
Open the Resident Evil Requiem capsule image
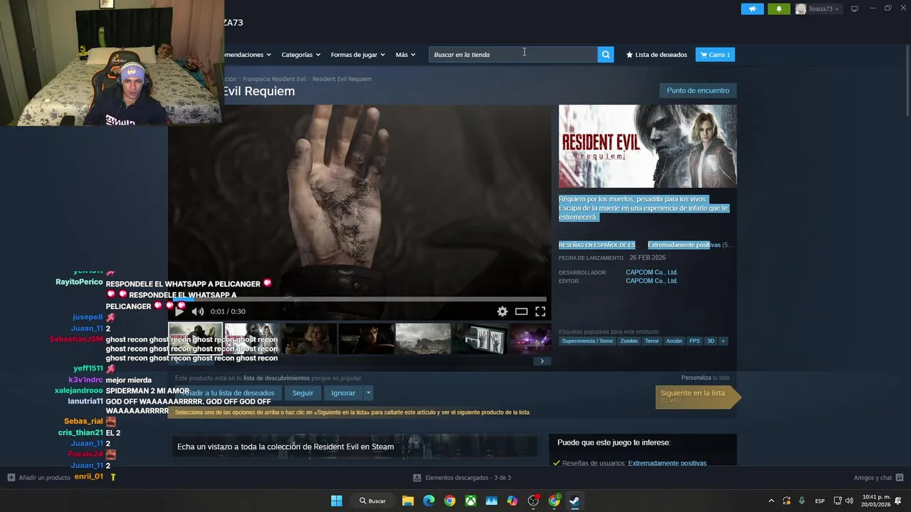tap(648, 146)
